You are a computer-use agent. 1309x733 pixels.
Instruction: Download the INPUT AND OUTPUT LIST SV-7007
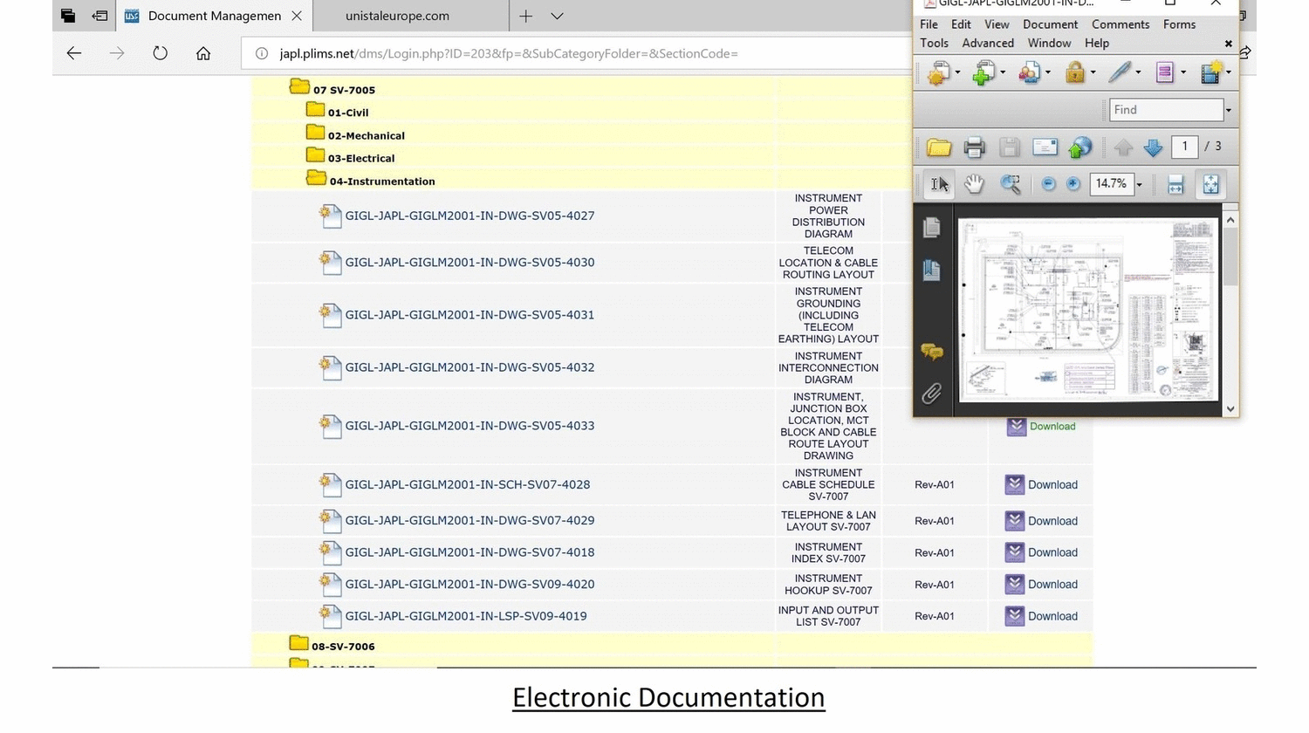pos(1042,616)
